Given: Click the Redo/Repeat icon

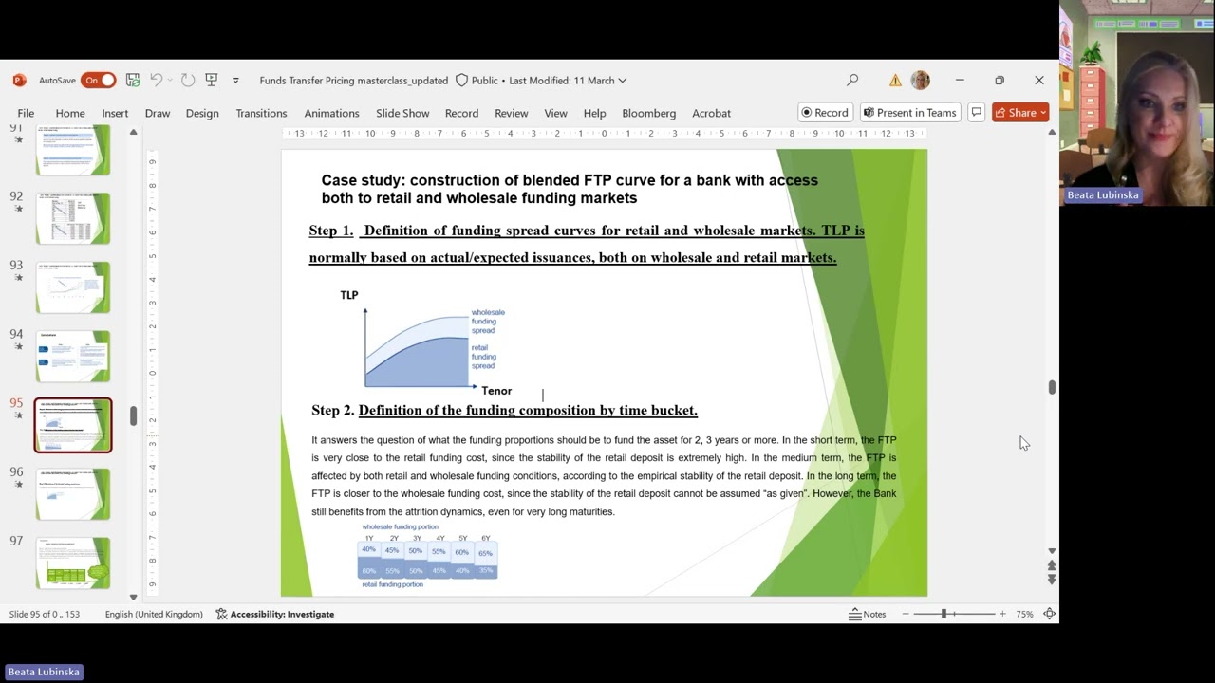Looking at the screenshot, I should point(188,81).
